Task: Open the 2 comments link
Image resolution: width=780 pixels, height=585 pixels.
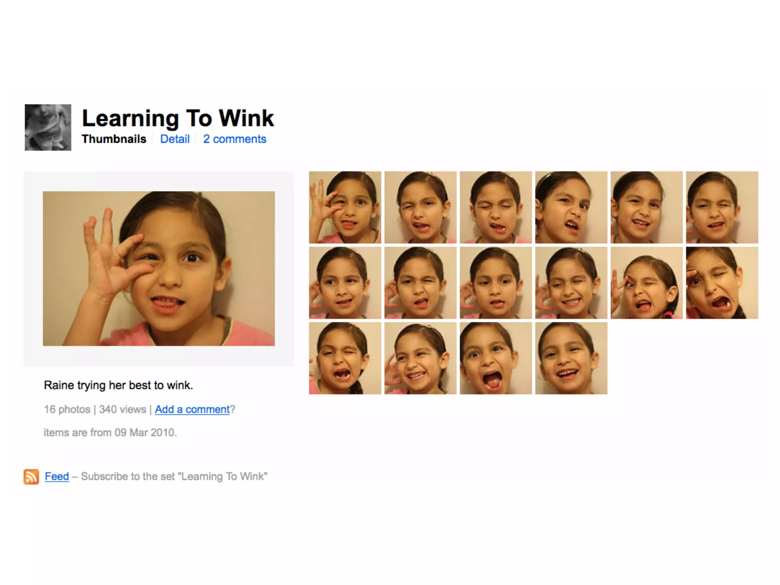Action: (235, 139)
